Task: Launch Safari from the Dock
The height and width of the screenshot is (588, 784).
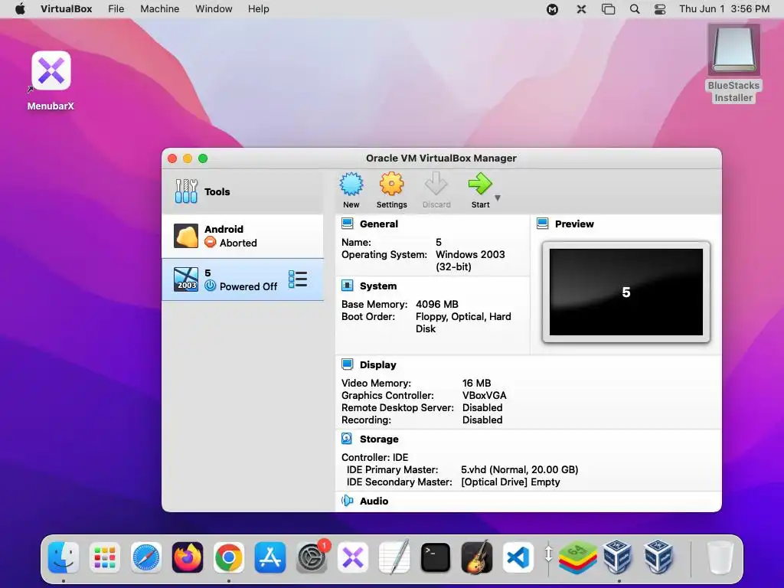Action: (146, 557)
